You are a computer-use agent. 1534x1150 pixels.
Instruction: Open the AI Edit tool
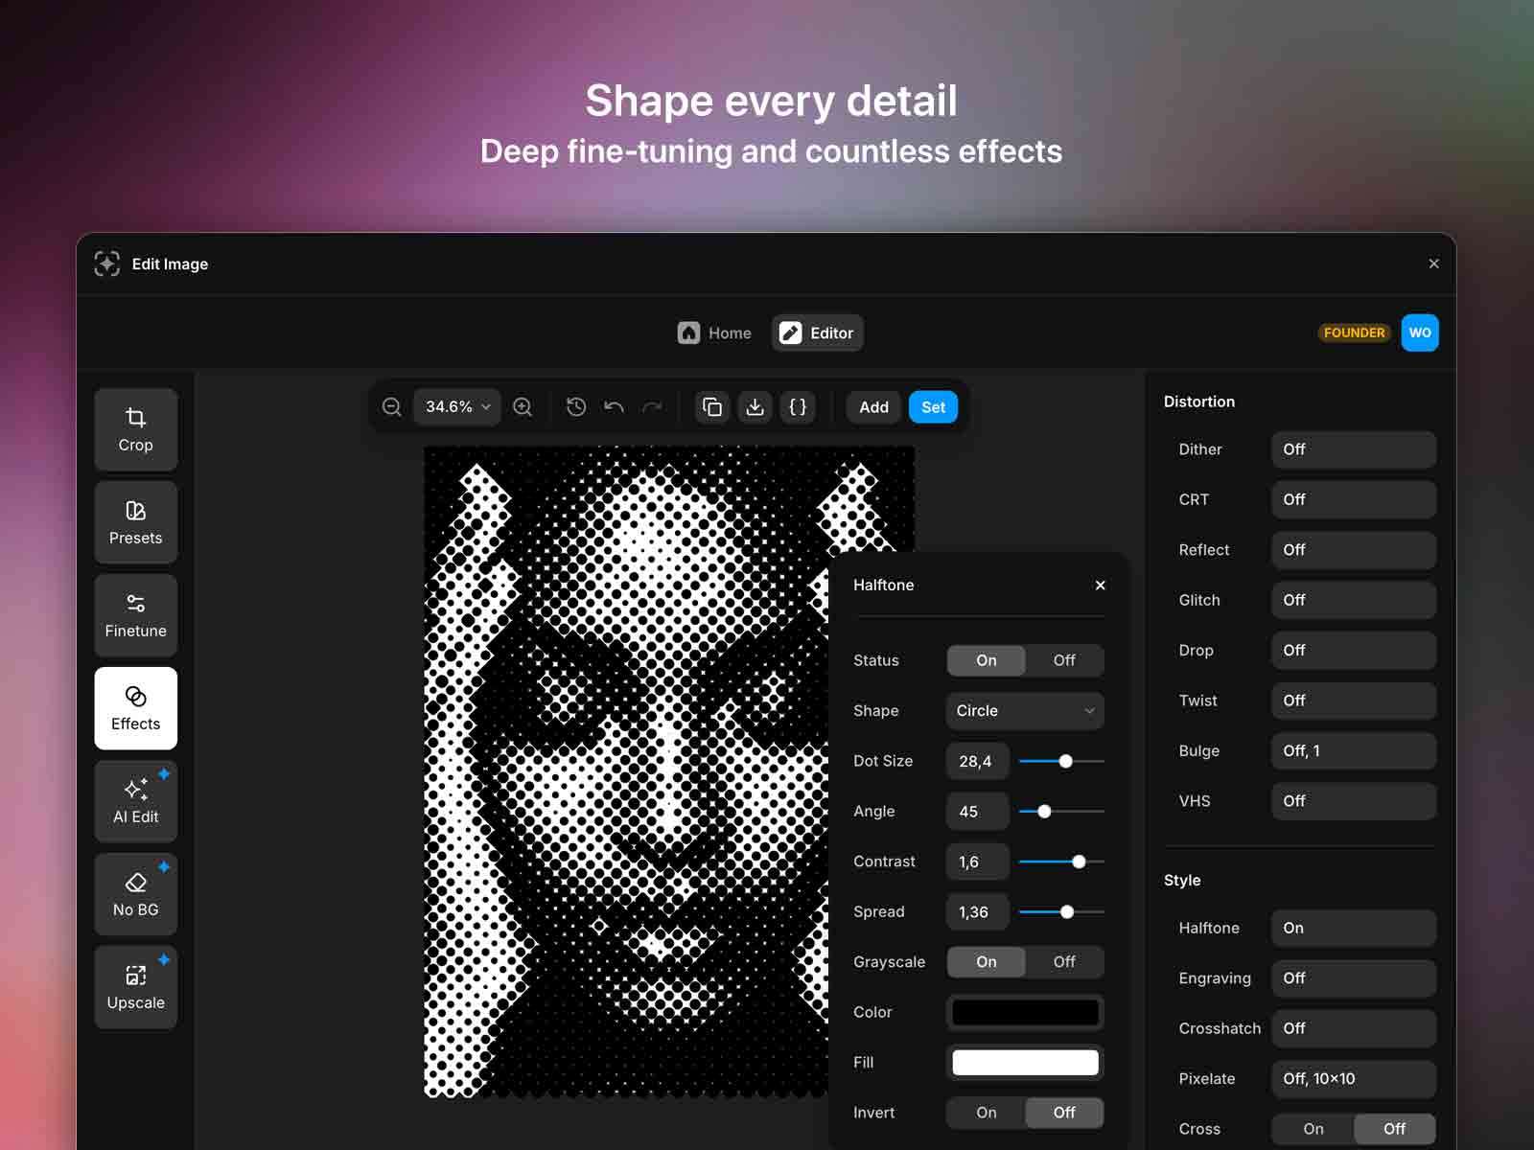(x=135, y=801)
